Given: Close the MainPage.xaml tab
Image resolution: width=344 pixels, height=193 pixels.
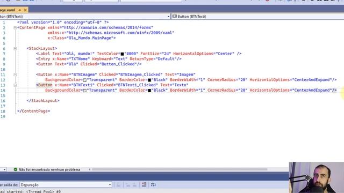Looking at the screenshot, I should point(25,10).
